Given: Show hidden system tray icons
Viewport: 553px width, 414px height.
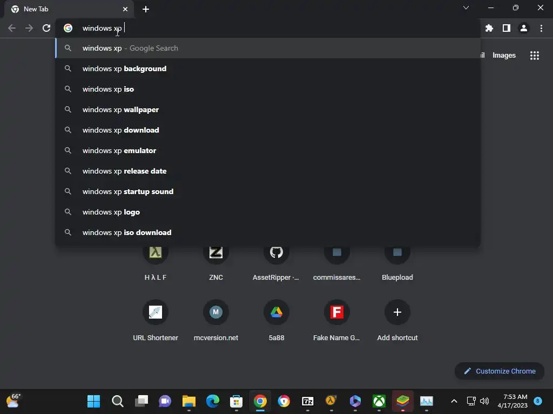Looking at the screenshot, I should click(454, 401).
